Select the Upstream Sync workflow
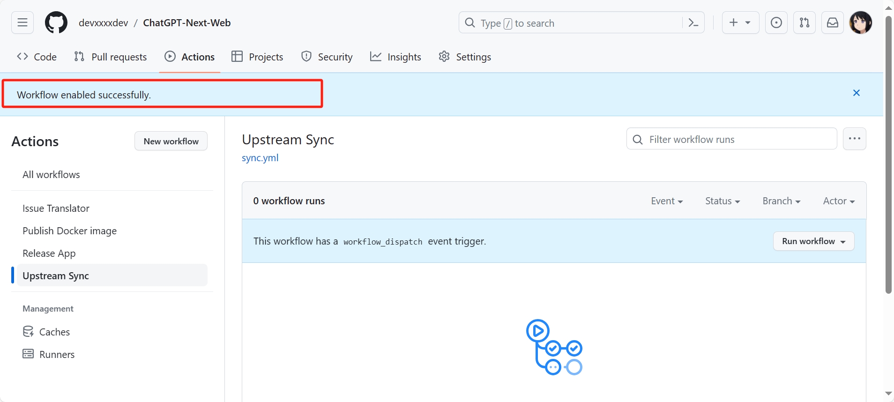This screenshot has height=402, width=894. (x=112, y=275)
